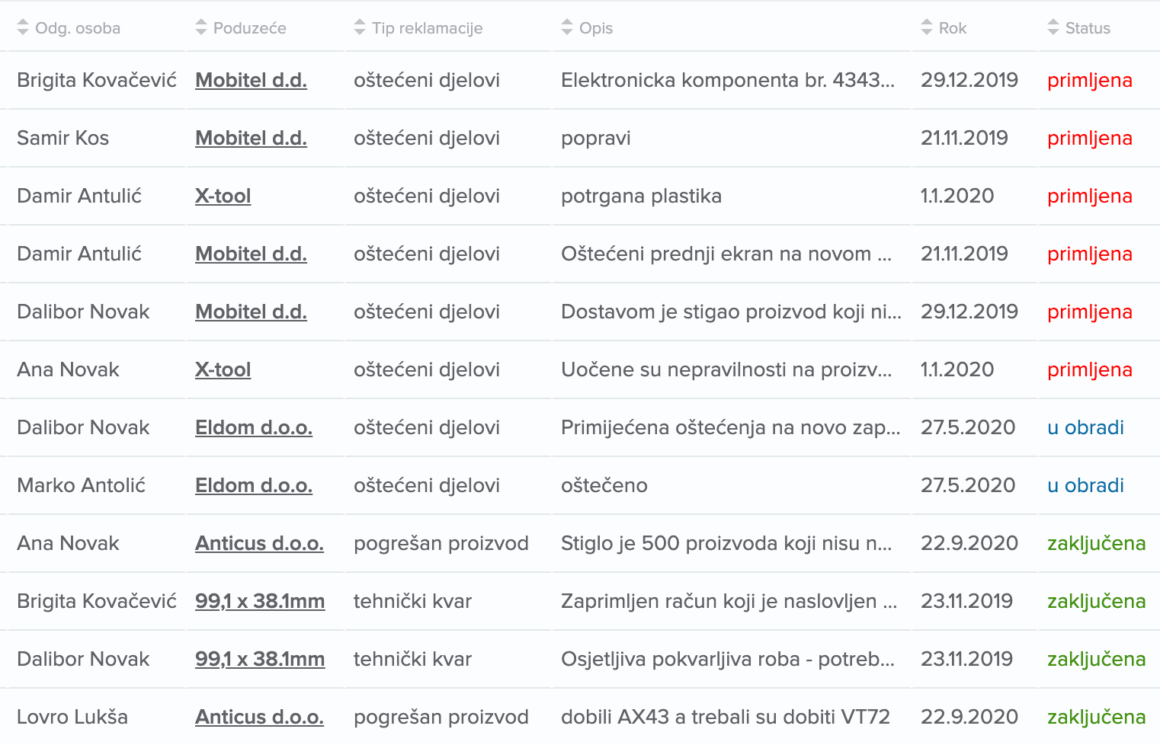This screenshot has height=745, width=1160.
Task: Click Status column sort arrows
Action: point(1053,27)
